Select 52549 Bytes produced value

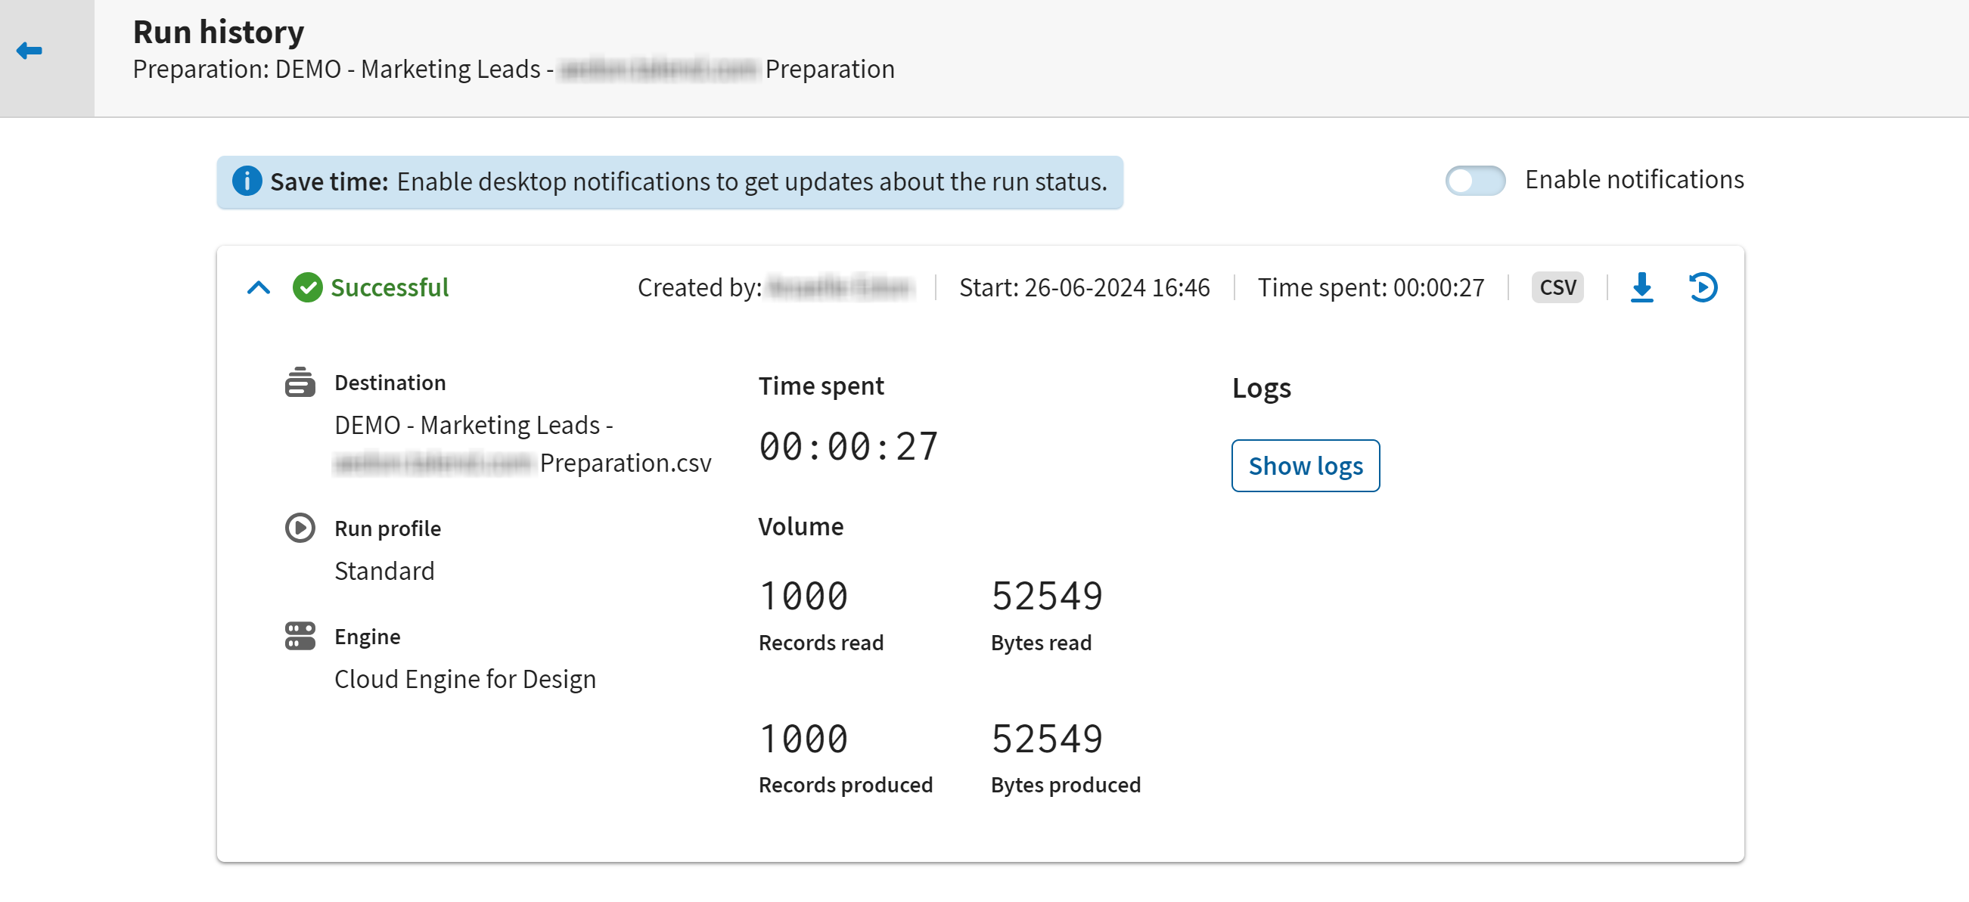(1046, 739)
